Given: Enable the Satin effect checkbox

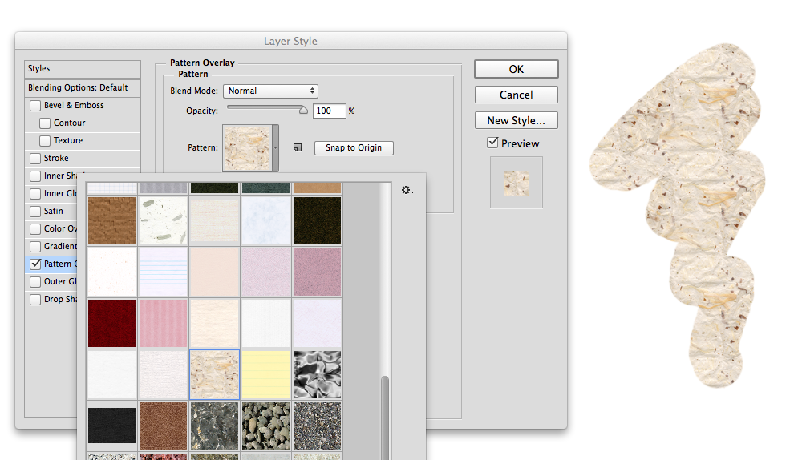Looking at the screenshot, I should [x=35, y=211].
